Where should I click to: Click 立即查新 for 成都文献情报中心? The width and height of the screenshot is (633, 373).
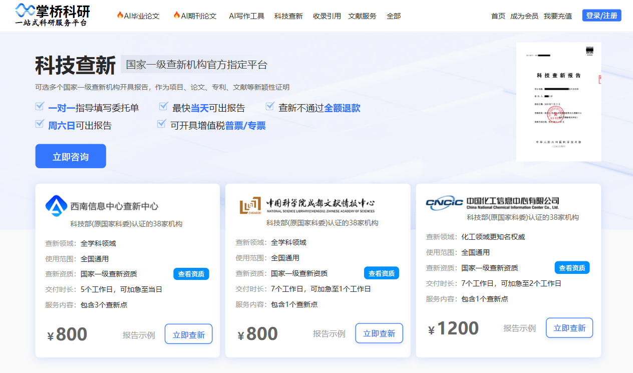tap(379, 333)
